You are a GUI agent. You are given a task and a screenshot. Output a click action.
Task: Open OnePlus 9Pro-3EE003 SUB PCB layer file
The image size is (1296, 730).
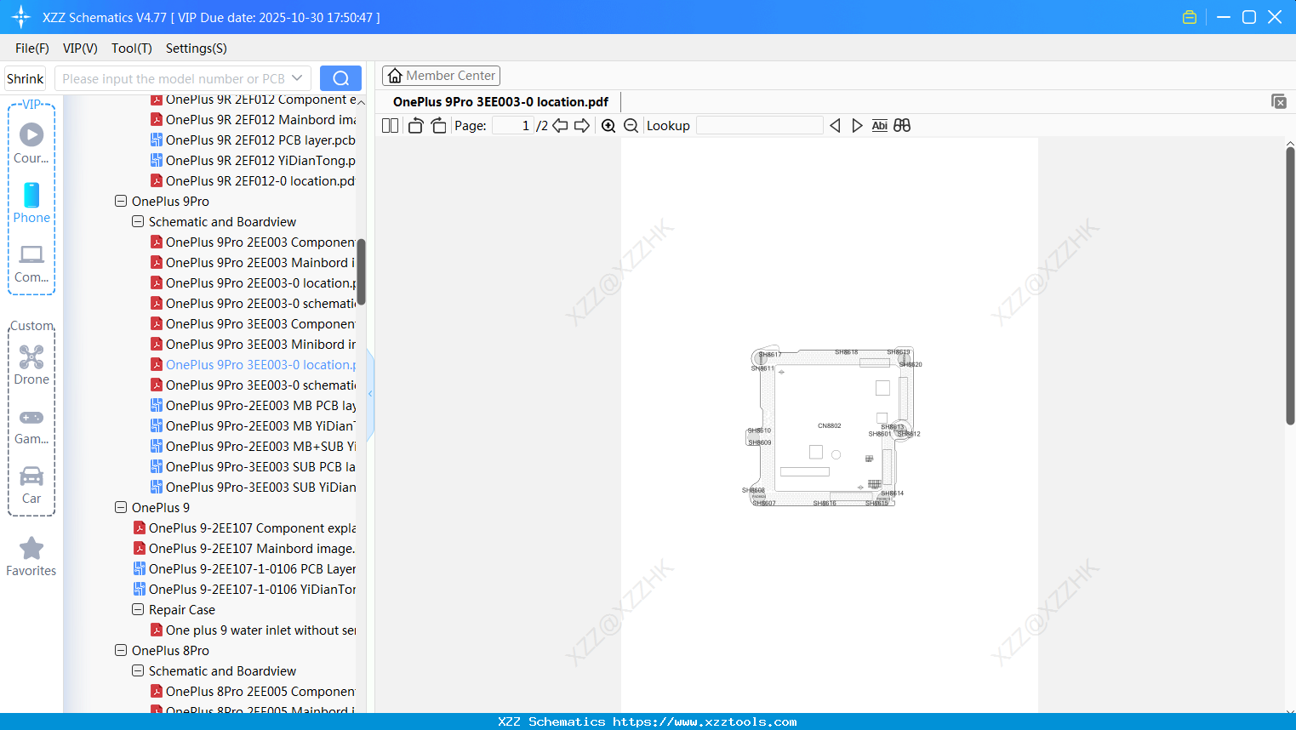coord(253,467)
